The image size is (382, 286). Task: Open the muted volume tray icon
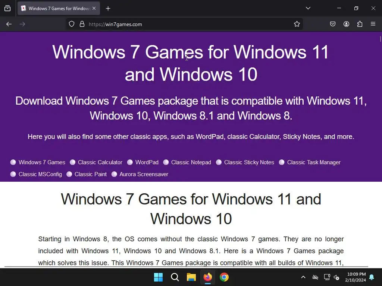point(336,277)
